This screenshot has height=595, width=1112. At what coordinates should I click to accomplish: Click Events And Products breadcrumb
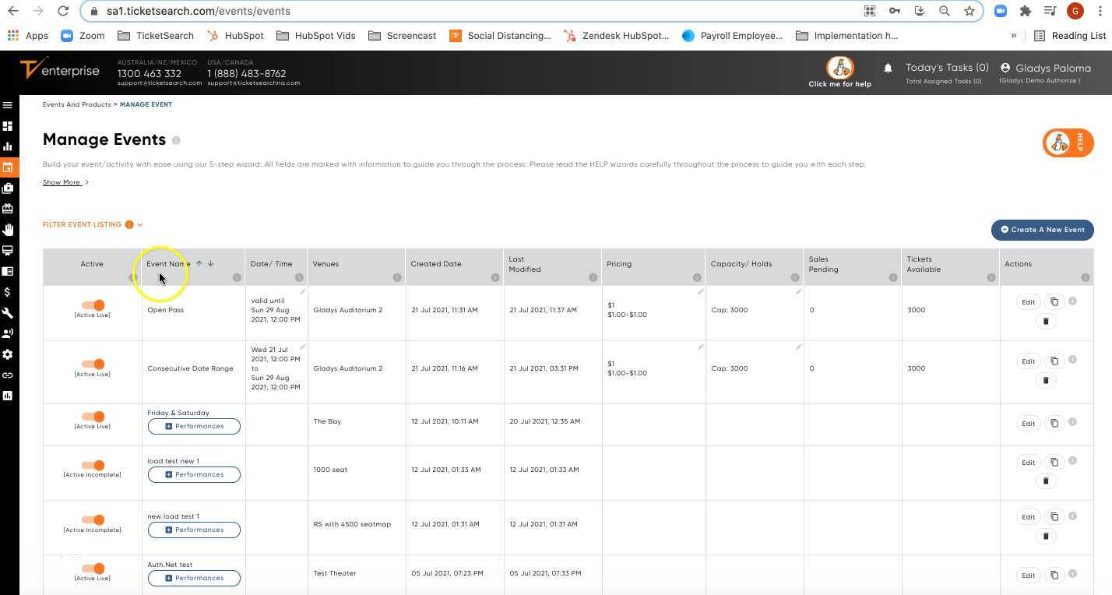point(76,104)
